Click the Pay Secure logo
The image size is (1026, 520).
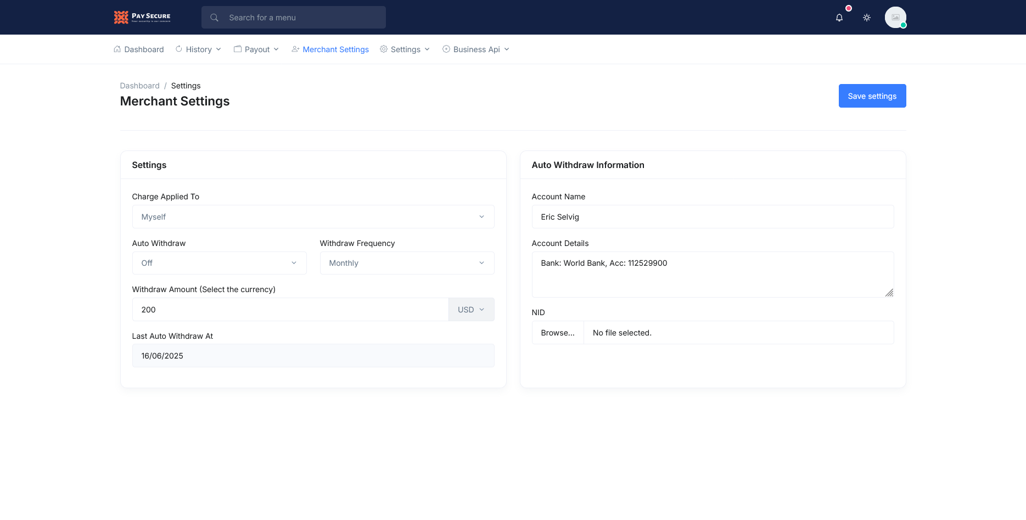(142, 17)
